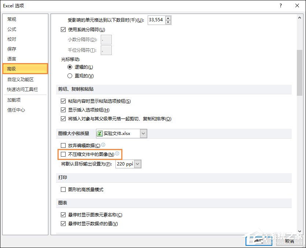Screen dimensions: 306x248
Task: Open the 自定义功能区 settings page
Action: (x=19, y=79)
